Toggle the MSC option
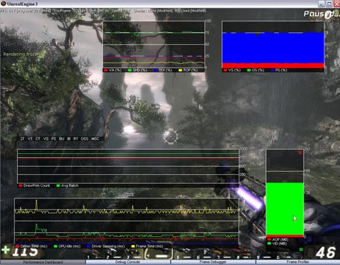This screenshot has height=265, width=340. (x=95, y=139)
